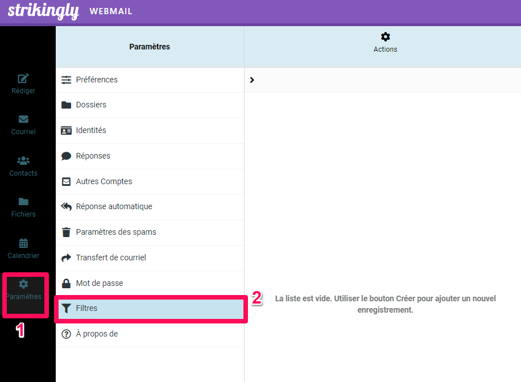
Task: Open the Autres Comptes section
Action: point(150,182)
